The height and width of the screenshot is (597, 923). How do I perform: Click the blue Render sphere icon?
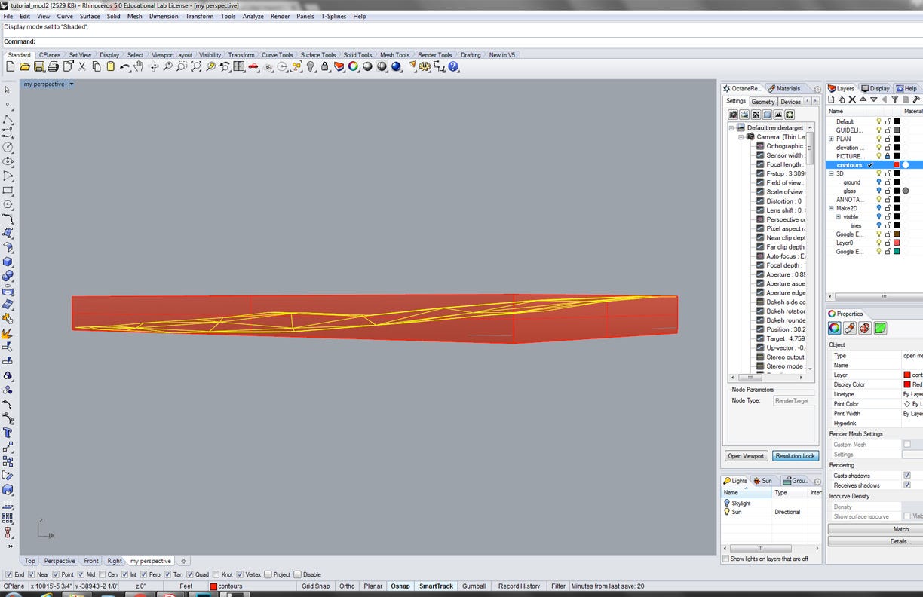395,66
